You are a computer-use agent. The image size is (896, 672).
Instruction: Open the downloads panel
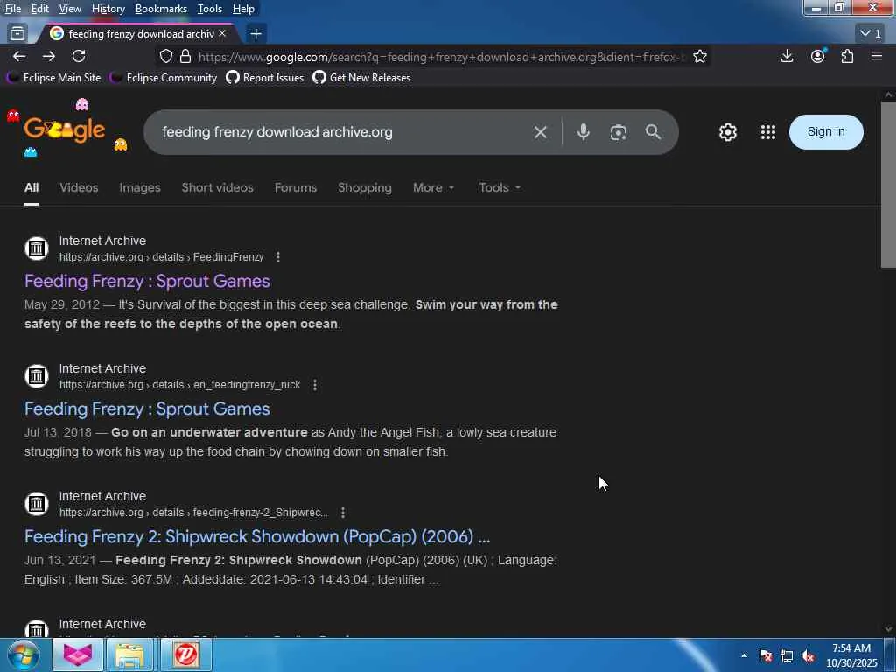tap(787, 56)
